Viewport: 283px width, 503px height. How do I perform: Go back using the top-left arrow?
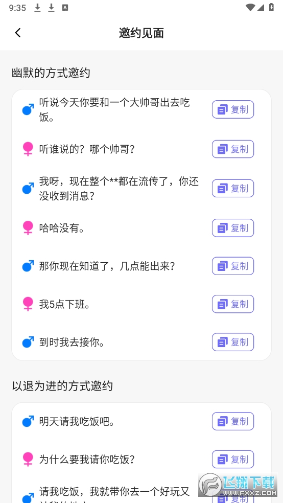coord(18,33)
